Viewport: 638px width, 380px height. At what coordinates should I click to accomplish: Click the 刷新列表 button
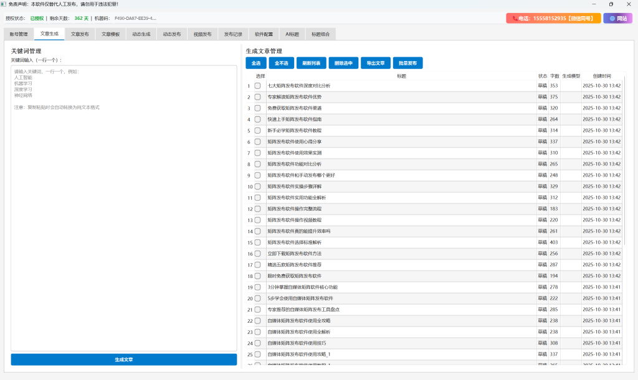tap(311, 63)
